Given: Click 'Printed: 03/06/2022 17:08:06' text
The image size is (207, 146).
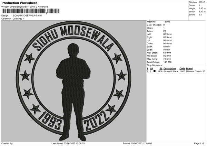Looking at the screenshot, I should (x=137, y=144).
